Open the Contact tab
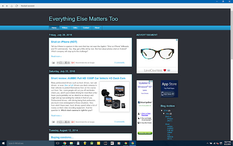The image size is (233, 146). pyautogui.click(x=86, y=28)
